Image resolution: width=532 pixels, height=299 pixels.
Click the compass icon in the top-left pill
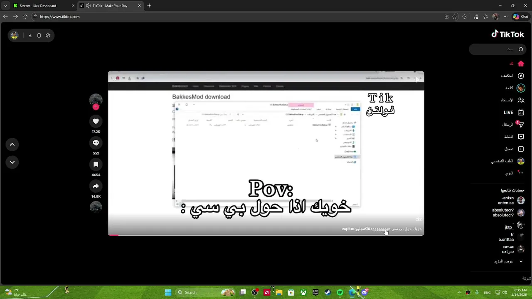pos(48,35)
